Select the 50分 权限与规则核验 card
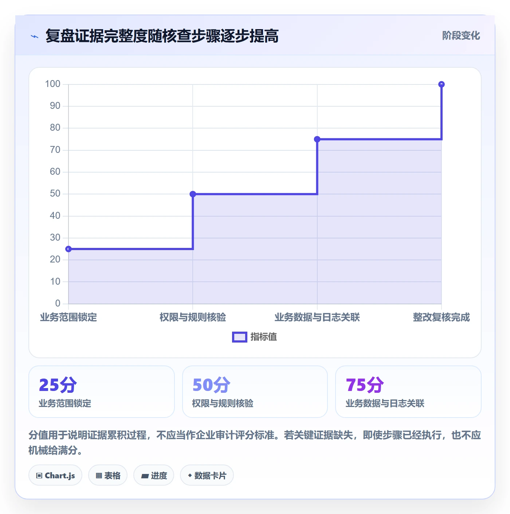This screenshot has height=514, width=510. coord(255,392)
